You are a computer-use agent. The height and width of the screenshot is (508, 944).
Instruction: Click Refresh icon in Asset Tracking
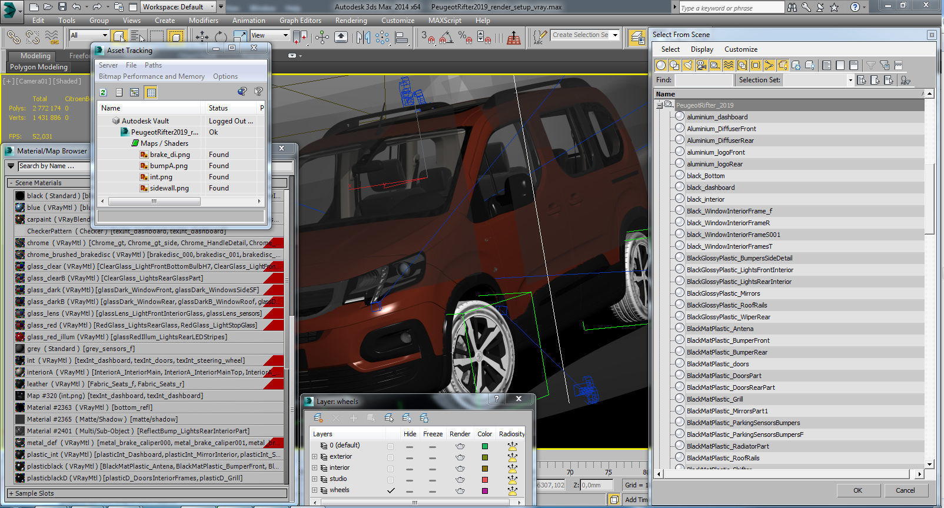pos(103,92)
